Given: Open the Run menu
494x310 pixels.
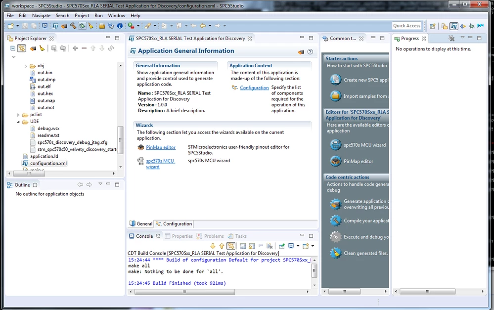Looking at the screenshot, I should click(x=98, y=15).
